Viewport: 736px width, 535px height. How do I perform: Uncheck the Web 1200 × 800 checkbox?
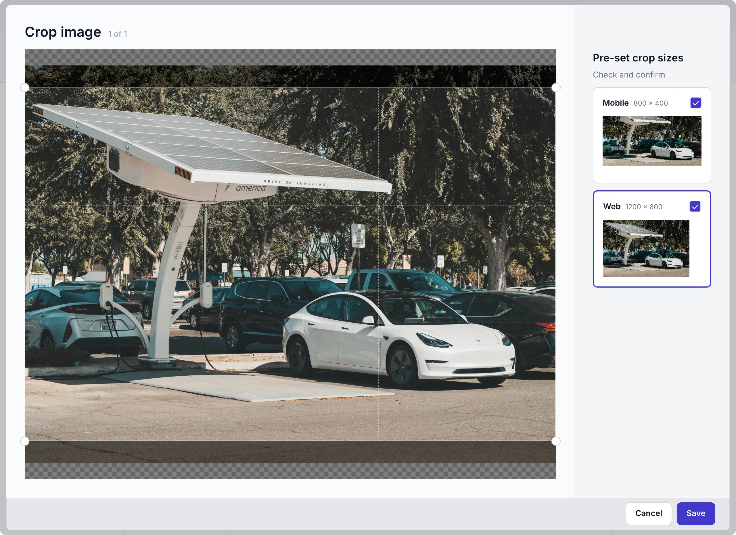[x=695, y=206]
